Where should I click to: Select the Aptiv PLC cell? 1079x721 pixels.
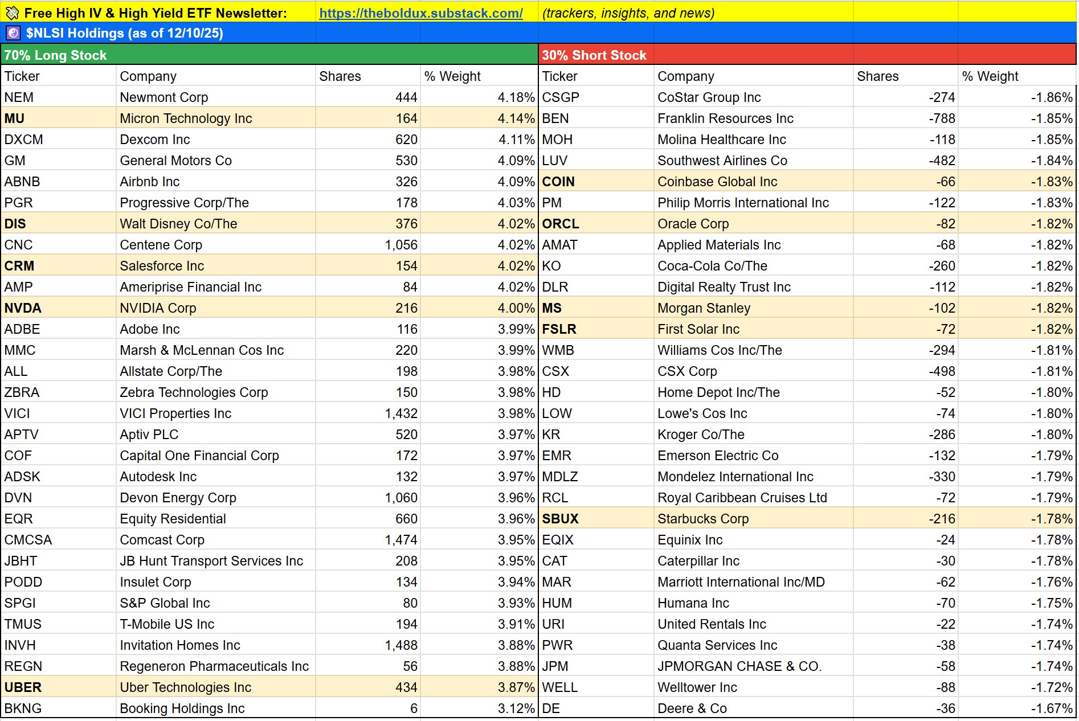click(216, 435)
